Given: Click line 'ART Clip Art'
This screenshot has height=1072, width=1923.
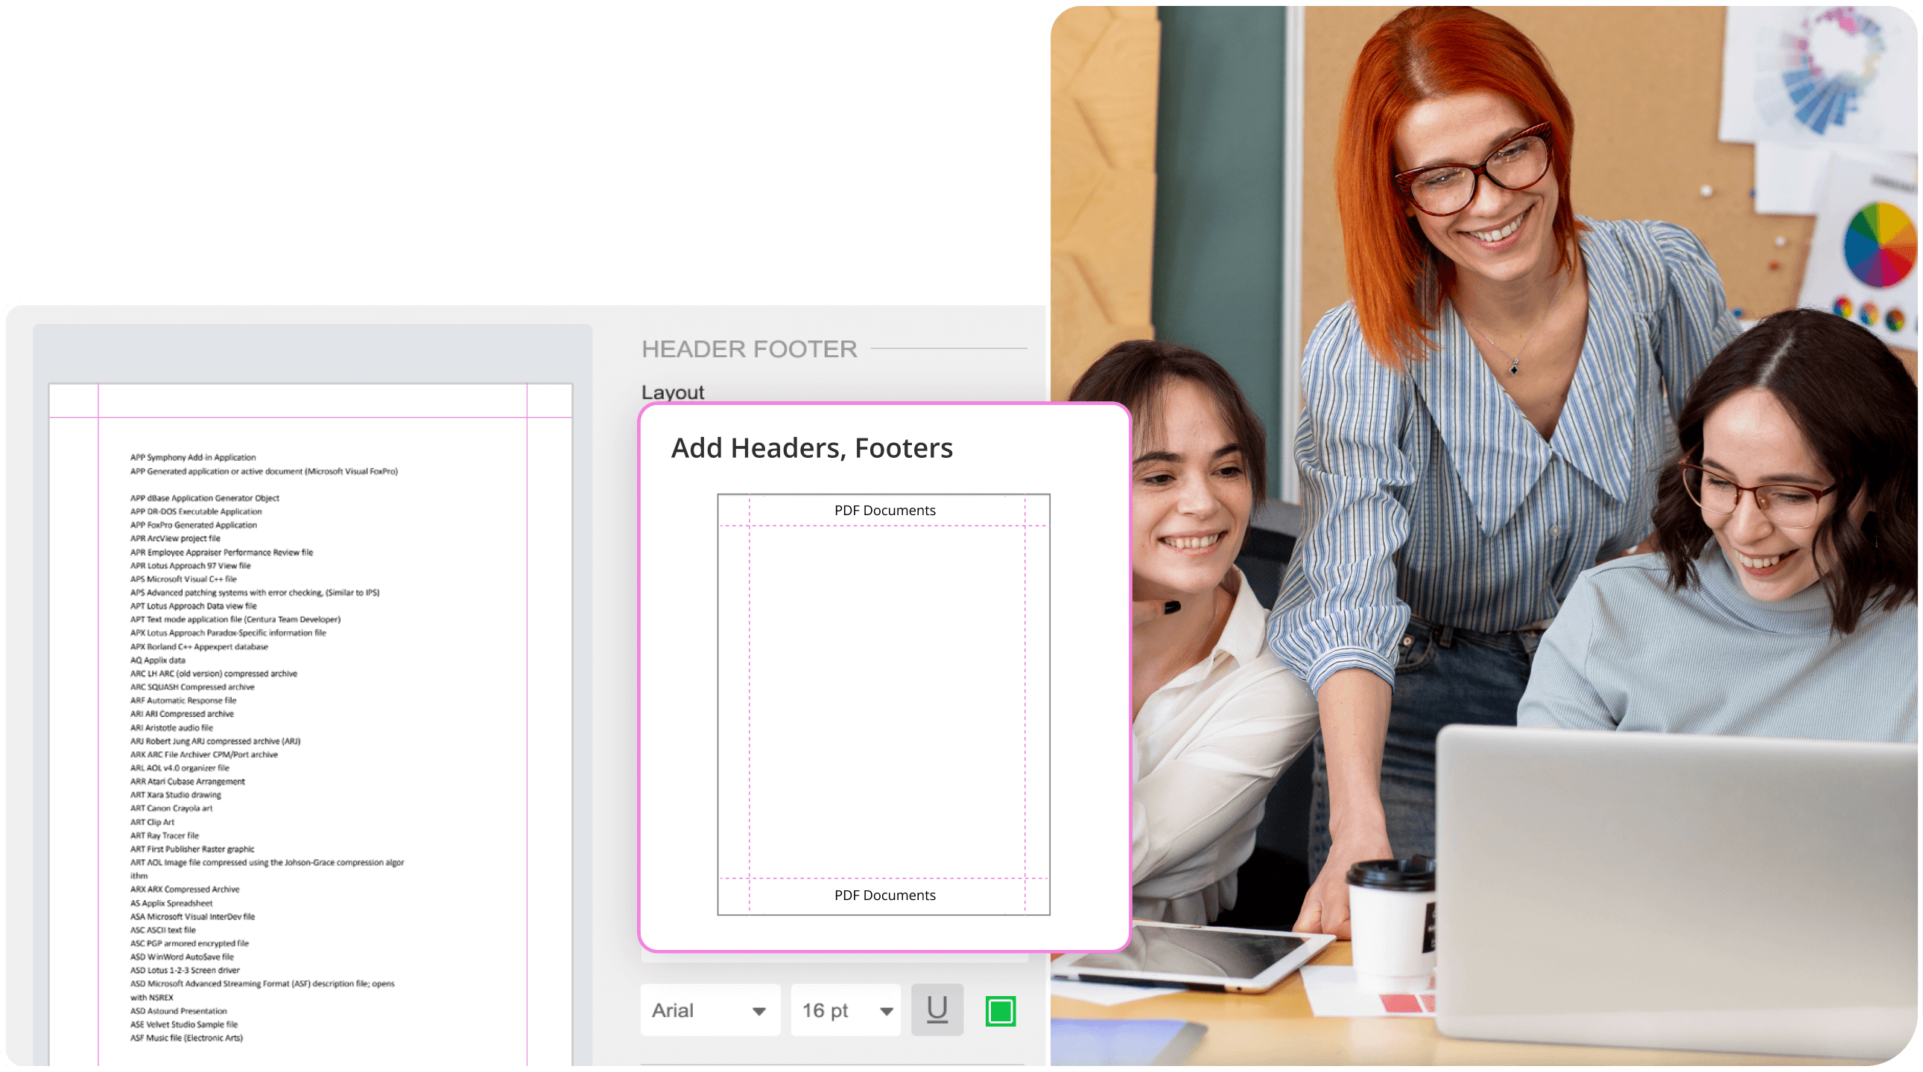Looking at the screenshot, I should pos(152,822).
